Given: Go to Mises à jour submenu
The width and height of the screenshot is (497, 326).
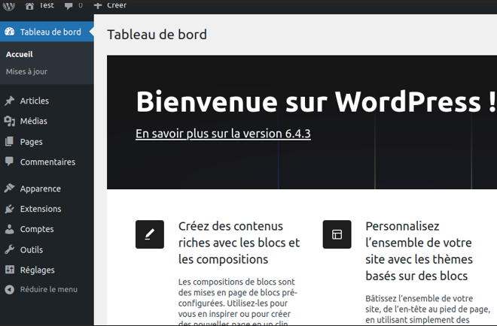Looking at the screenshot, I should pos(26,71).
